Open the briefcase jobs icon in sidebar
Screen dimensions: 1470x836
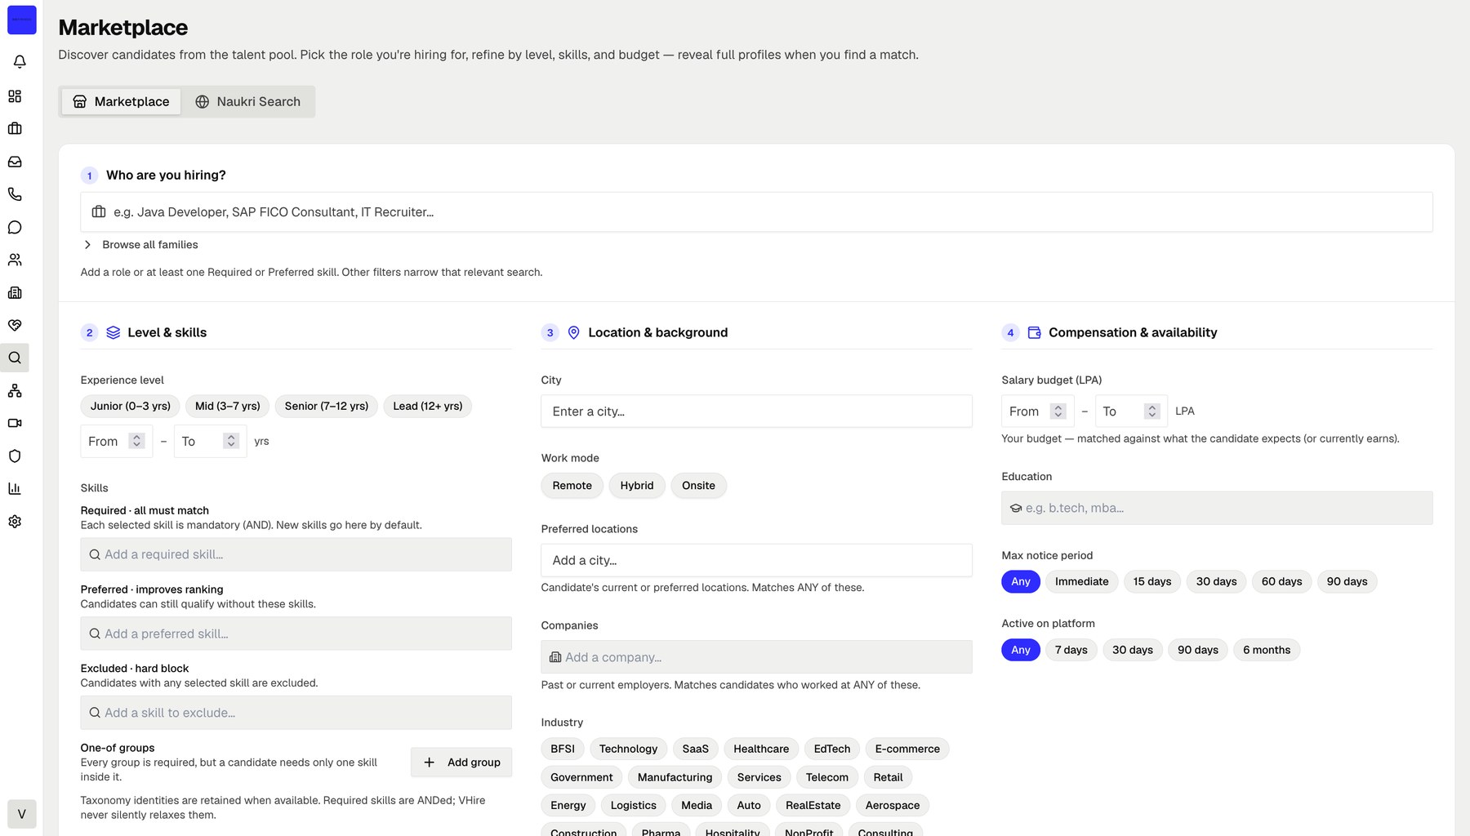[x=15, y=129]
